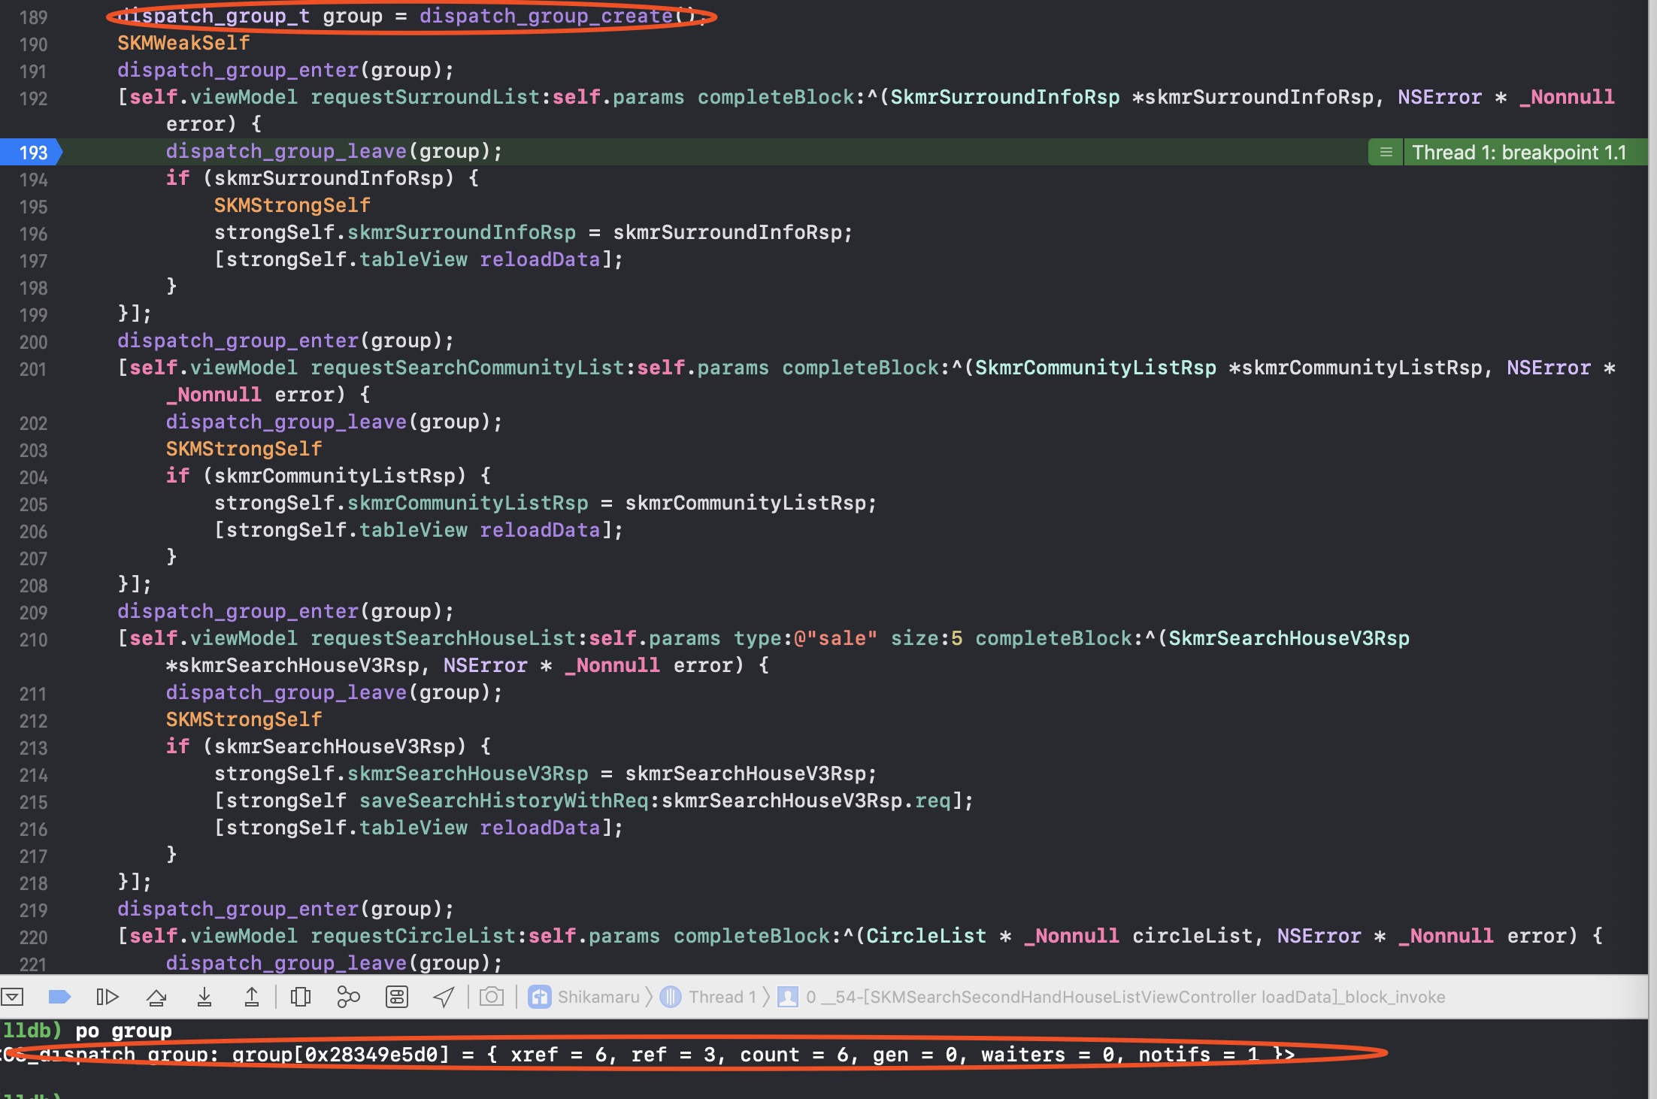Image resolution: width=1657 pixels, height=1099 pixels.
Task: Open the Debug Memory Graph tool
Action: (348, 998)
